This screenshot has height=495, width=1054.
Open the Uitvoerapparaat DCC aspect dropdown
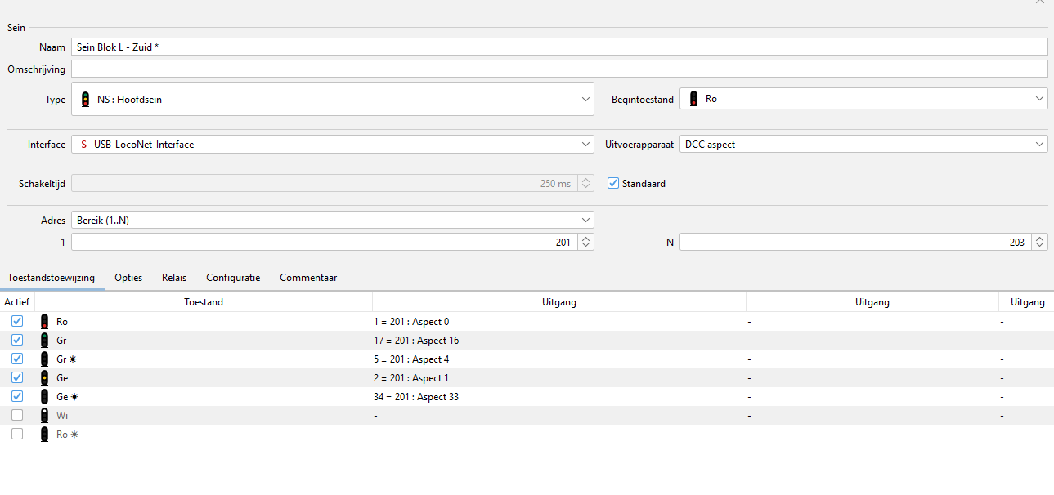863,145
